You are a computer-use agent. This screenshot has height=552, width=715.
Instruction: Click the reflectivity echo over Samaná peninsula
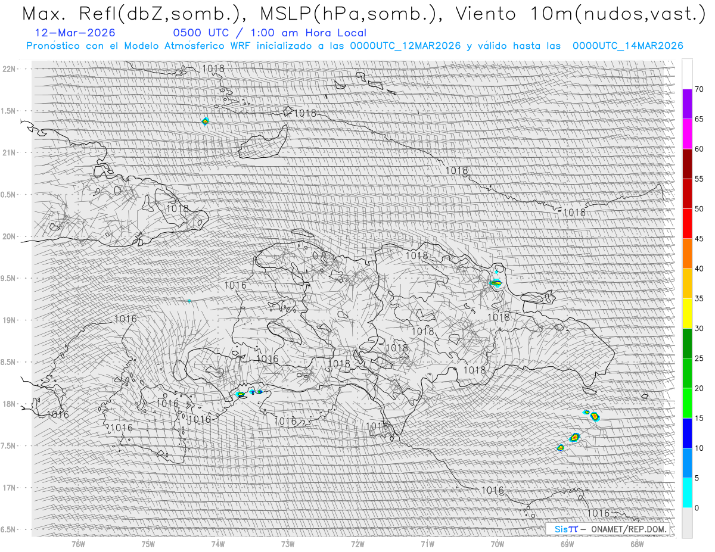point(496,282)
